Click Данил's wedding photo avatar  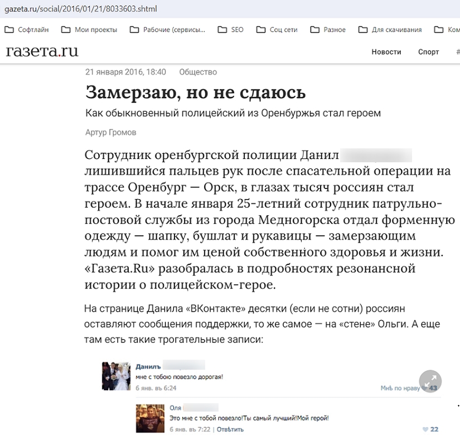coord(116,376)
